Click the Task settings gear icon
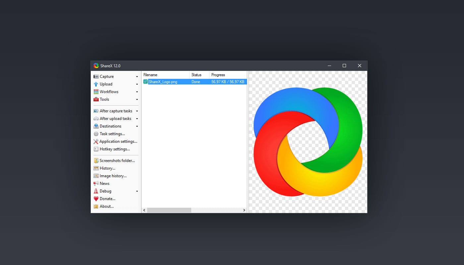 [96, 134]
